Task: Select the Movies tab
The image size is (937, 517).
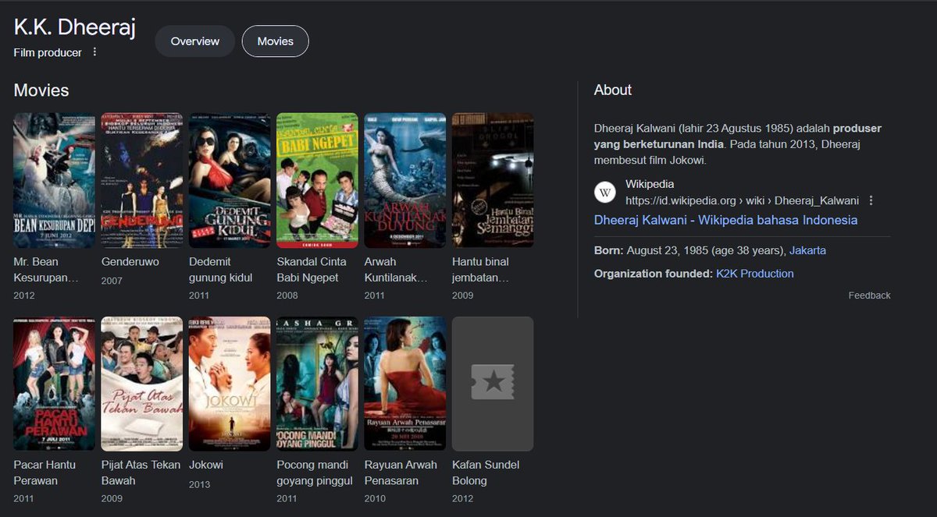Action: tap(276, 41)
